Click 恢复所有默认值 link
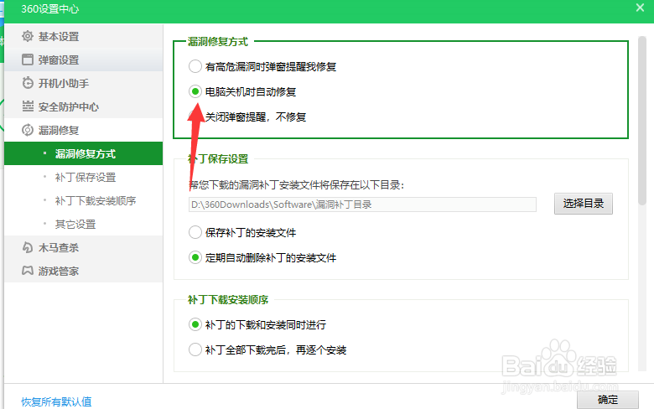The height and width of the screenshot is (409, 654). 56,401
